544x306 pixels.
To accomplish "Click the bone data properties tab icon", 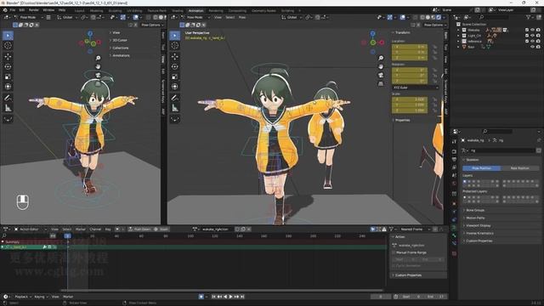I will (x=454, y=235).
